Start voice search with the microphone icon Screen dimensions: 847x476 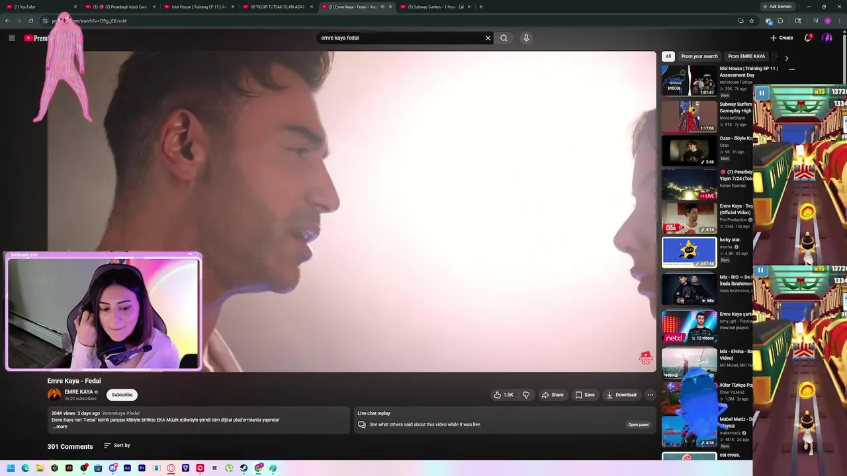(x=526, y=38)
